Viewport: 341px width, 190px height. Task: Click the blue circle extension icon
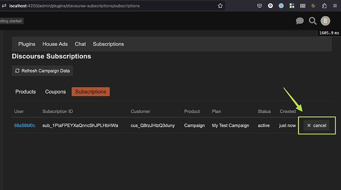pyautogui.click(x=281, y=6)
